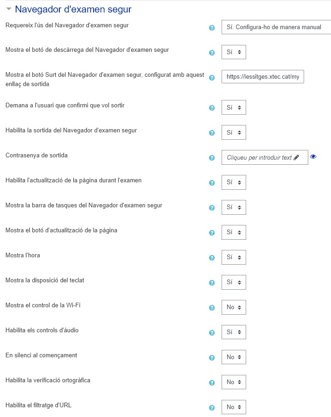This screenshot has height=417, width=331.
Task: Open help for Mostra l'hora
Action: (212, 258)
